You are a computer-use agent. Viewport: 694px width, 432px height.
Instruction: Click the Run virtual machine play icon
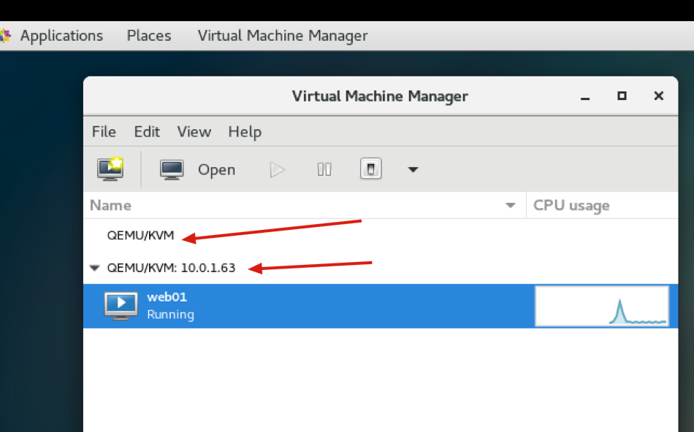[278, 170]
